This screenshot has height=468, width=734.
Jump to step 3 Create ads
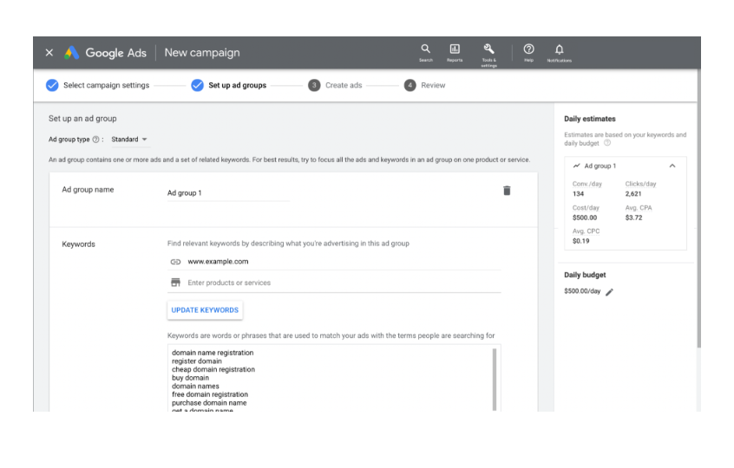(335, 85)
